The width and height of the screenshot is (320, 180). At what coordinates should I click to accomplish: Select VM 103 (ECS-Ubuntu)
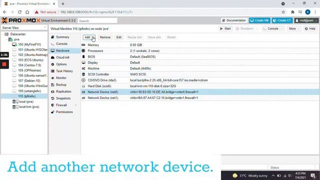click(30, 60)
